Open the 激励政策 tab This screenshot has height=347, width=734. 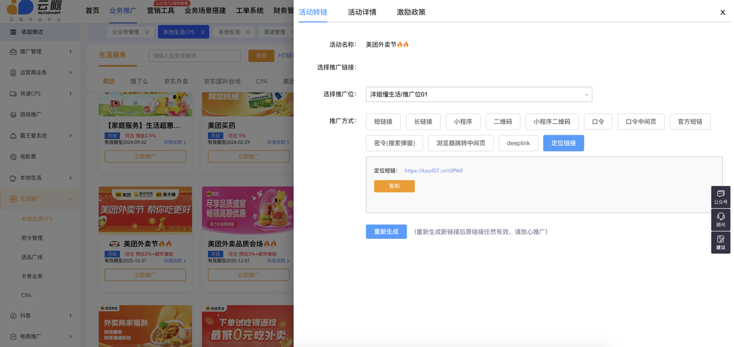[x=411, y=12]
